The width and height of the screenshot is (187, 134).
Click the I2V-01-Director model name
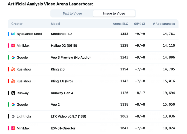[63, 128]
